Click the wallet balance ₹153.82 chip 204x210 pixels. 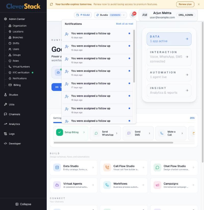83,15
